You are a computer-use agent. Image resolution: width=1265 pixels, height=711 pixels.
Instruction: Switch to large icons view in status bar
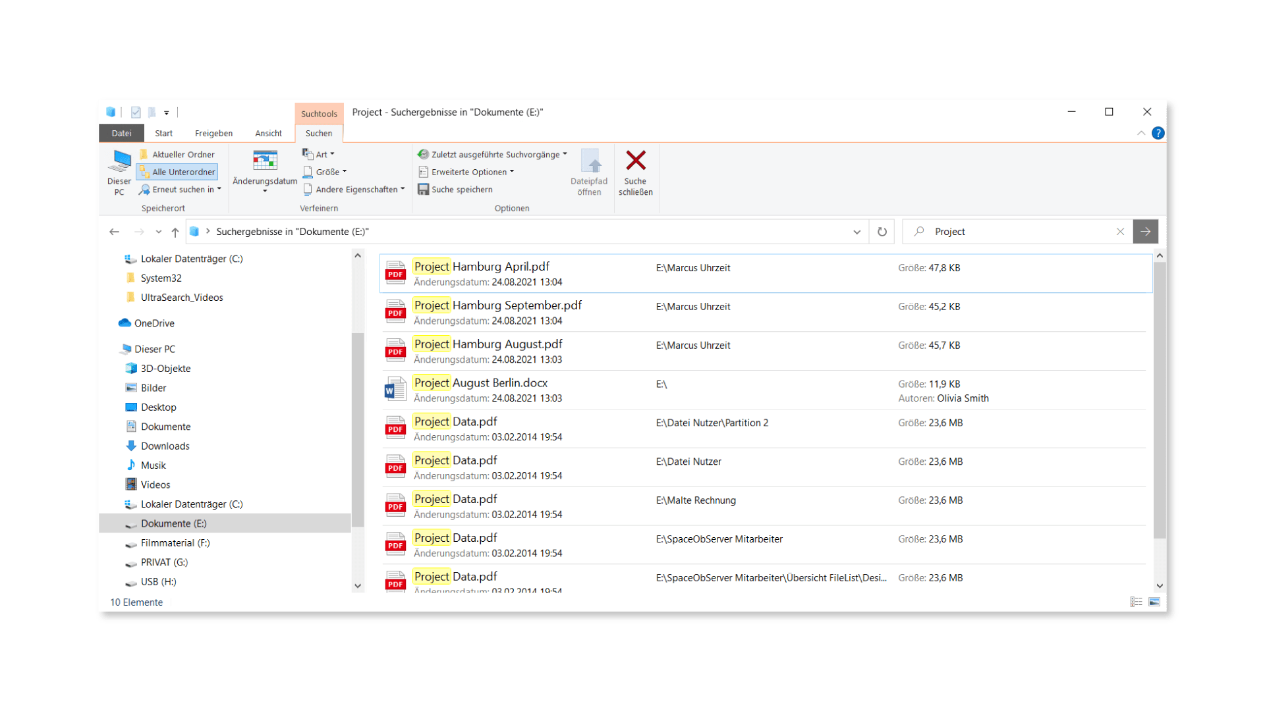coord(1154,602)
